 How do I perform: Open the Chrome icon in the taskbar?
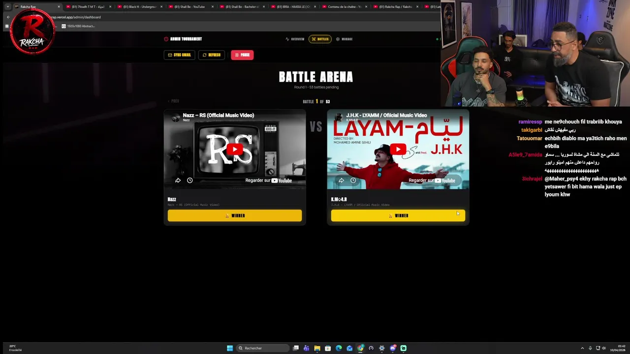click(x=360, y=348)
